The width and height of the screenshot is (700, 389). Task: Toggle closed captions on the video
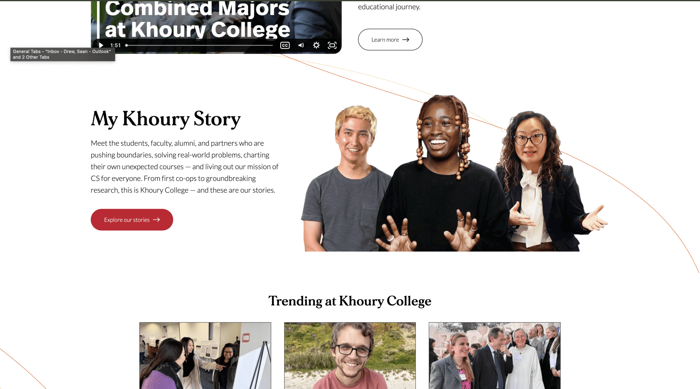tap(285, 45)
